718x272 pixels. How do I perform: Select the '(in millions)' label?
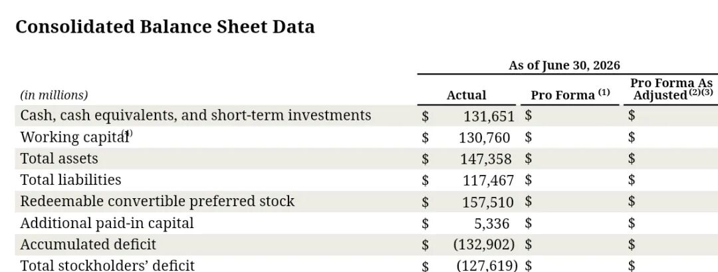(x=54, y=95)
